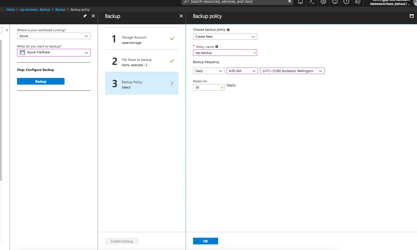Click the 'Step: Configure Backup' text
Image resolution: width=417 pixels, height=250 pixels.
pyautogui.click(x=35, y=70)
